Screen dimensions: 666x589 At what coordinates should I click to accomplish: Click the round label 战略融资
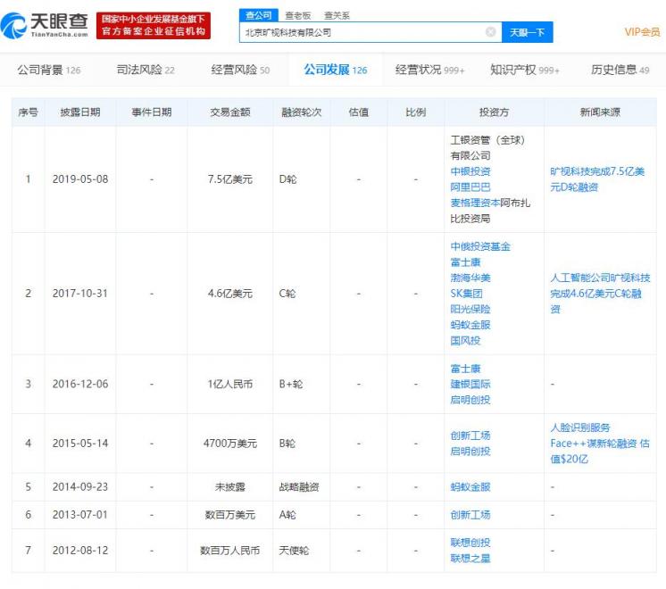point(299,487)
